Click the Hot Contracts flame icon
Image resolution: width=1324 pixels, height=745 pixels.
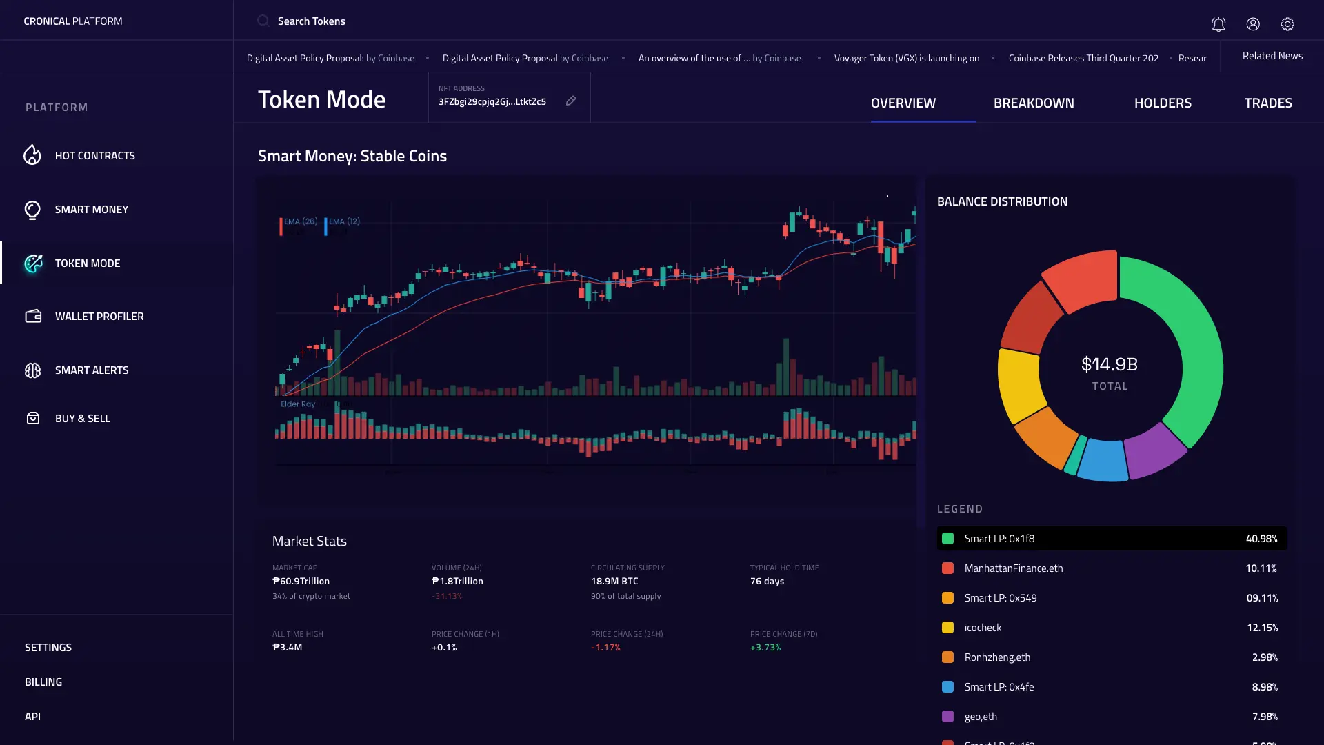(32, 155)
